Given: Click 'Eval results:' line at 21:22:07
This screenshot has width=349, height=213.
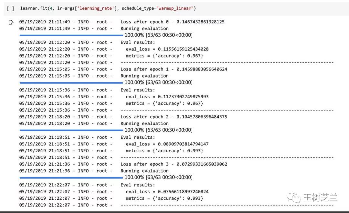Looking at the screenshot, I should pos(87,185).
